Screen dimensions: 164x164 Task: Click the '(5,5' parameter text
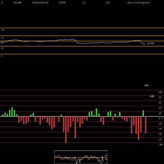(x=84, y=3)
